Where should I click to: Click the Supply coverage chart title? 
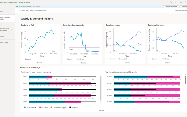113,25
